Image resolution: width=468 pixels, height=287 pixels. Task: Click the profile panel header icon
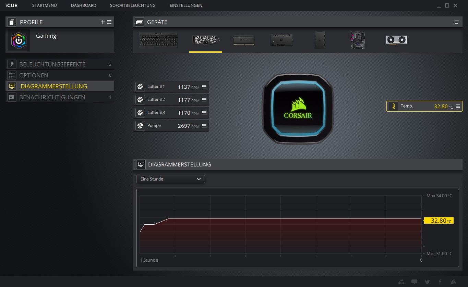(12, 22)
